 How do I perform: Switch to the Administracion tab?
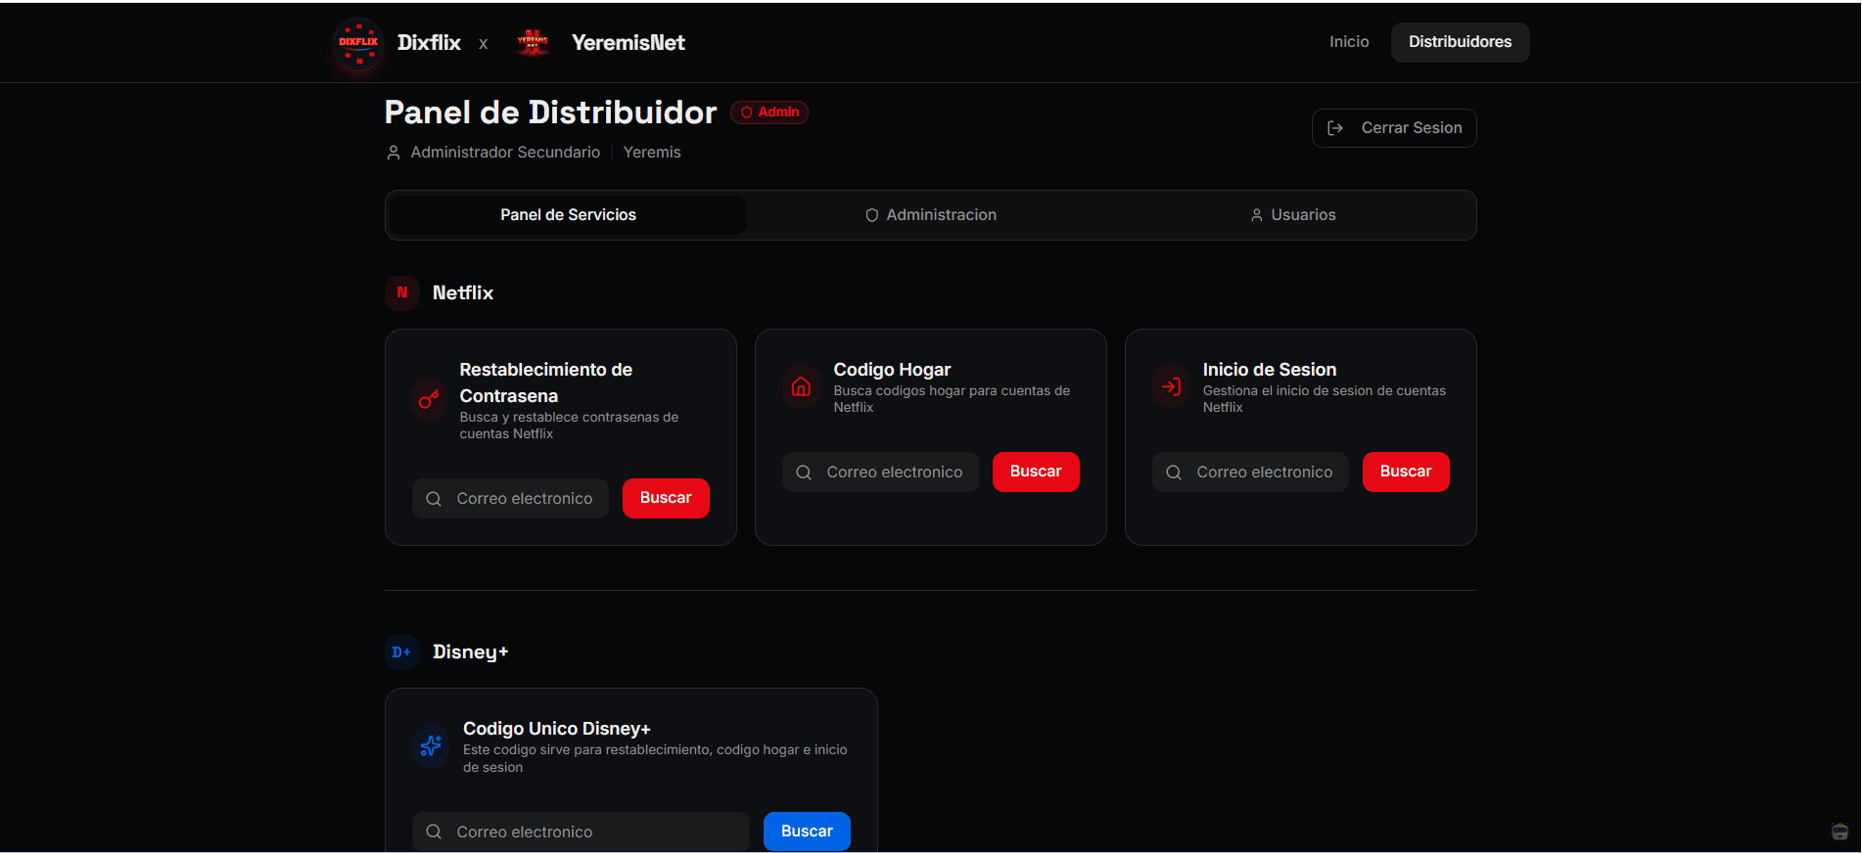(x=930, y=215)
